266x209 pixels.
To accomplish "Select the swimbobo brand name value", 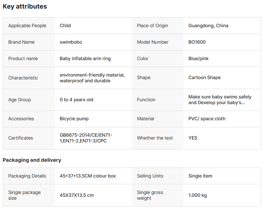I will (x=71, y=42).
